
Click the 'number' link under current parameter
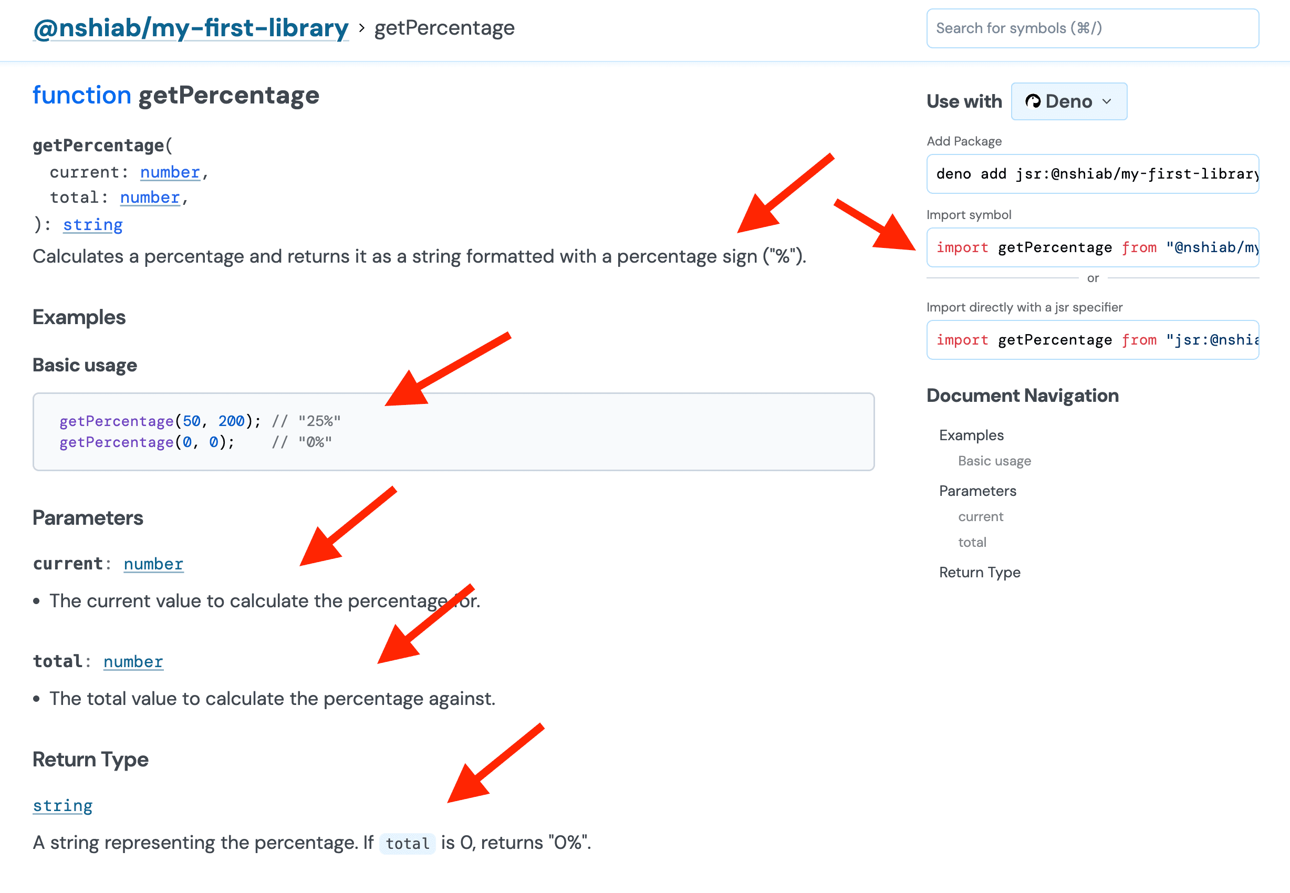[153, 564]
